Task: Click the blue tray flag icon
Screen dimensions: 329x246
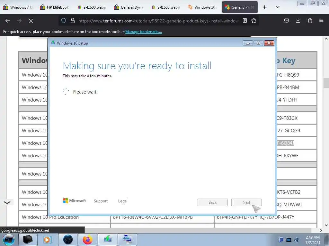Action: click(281, 240)
